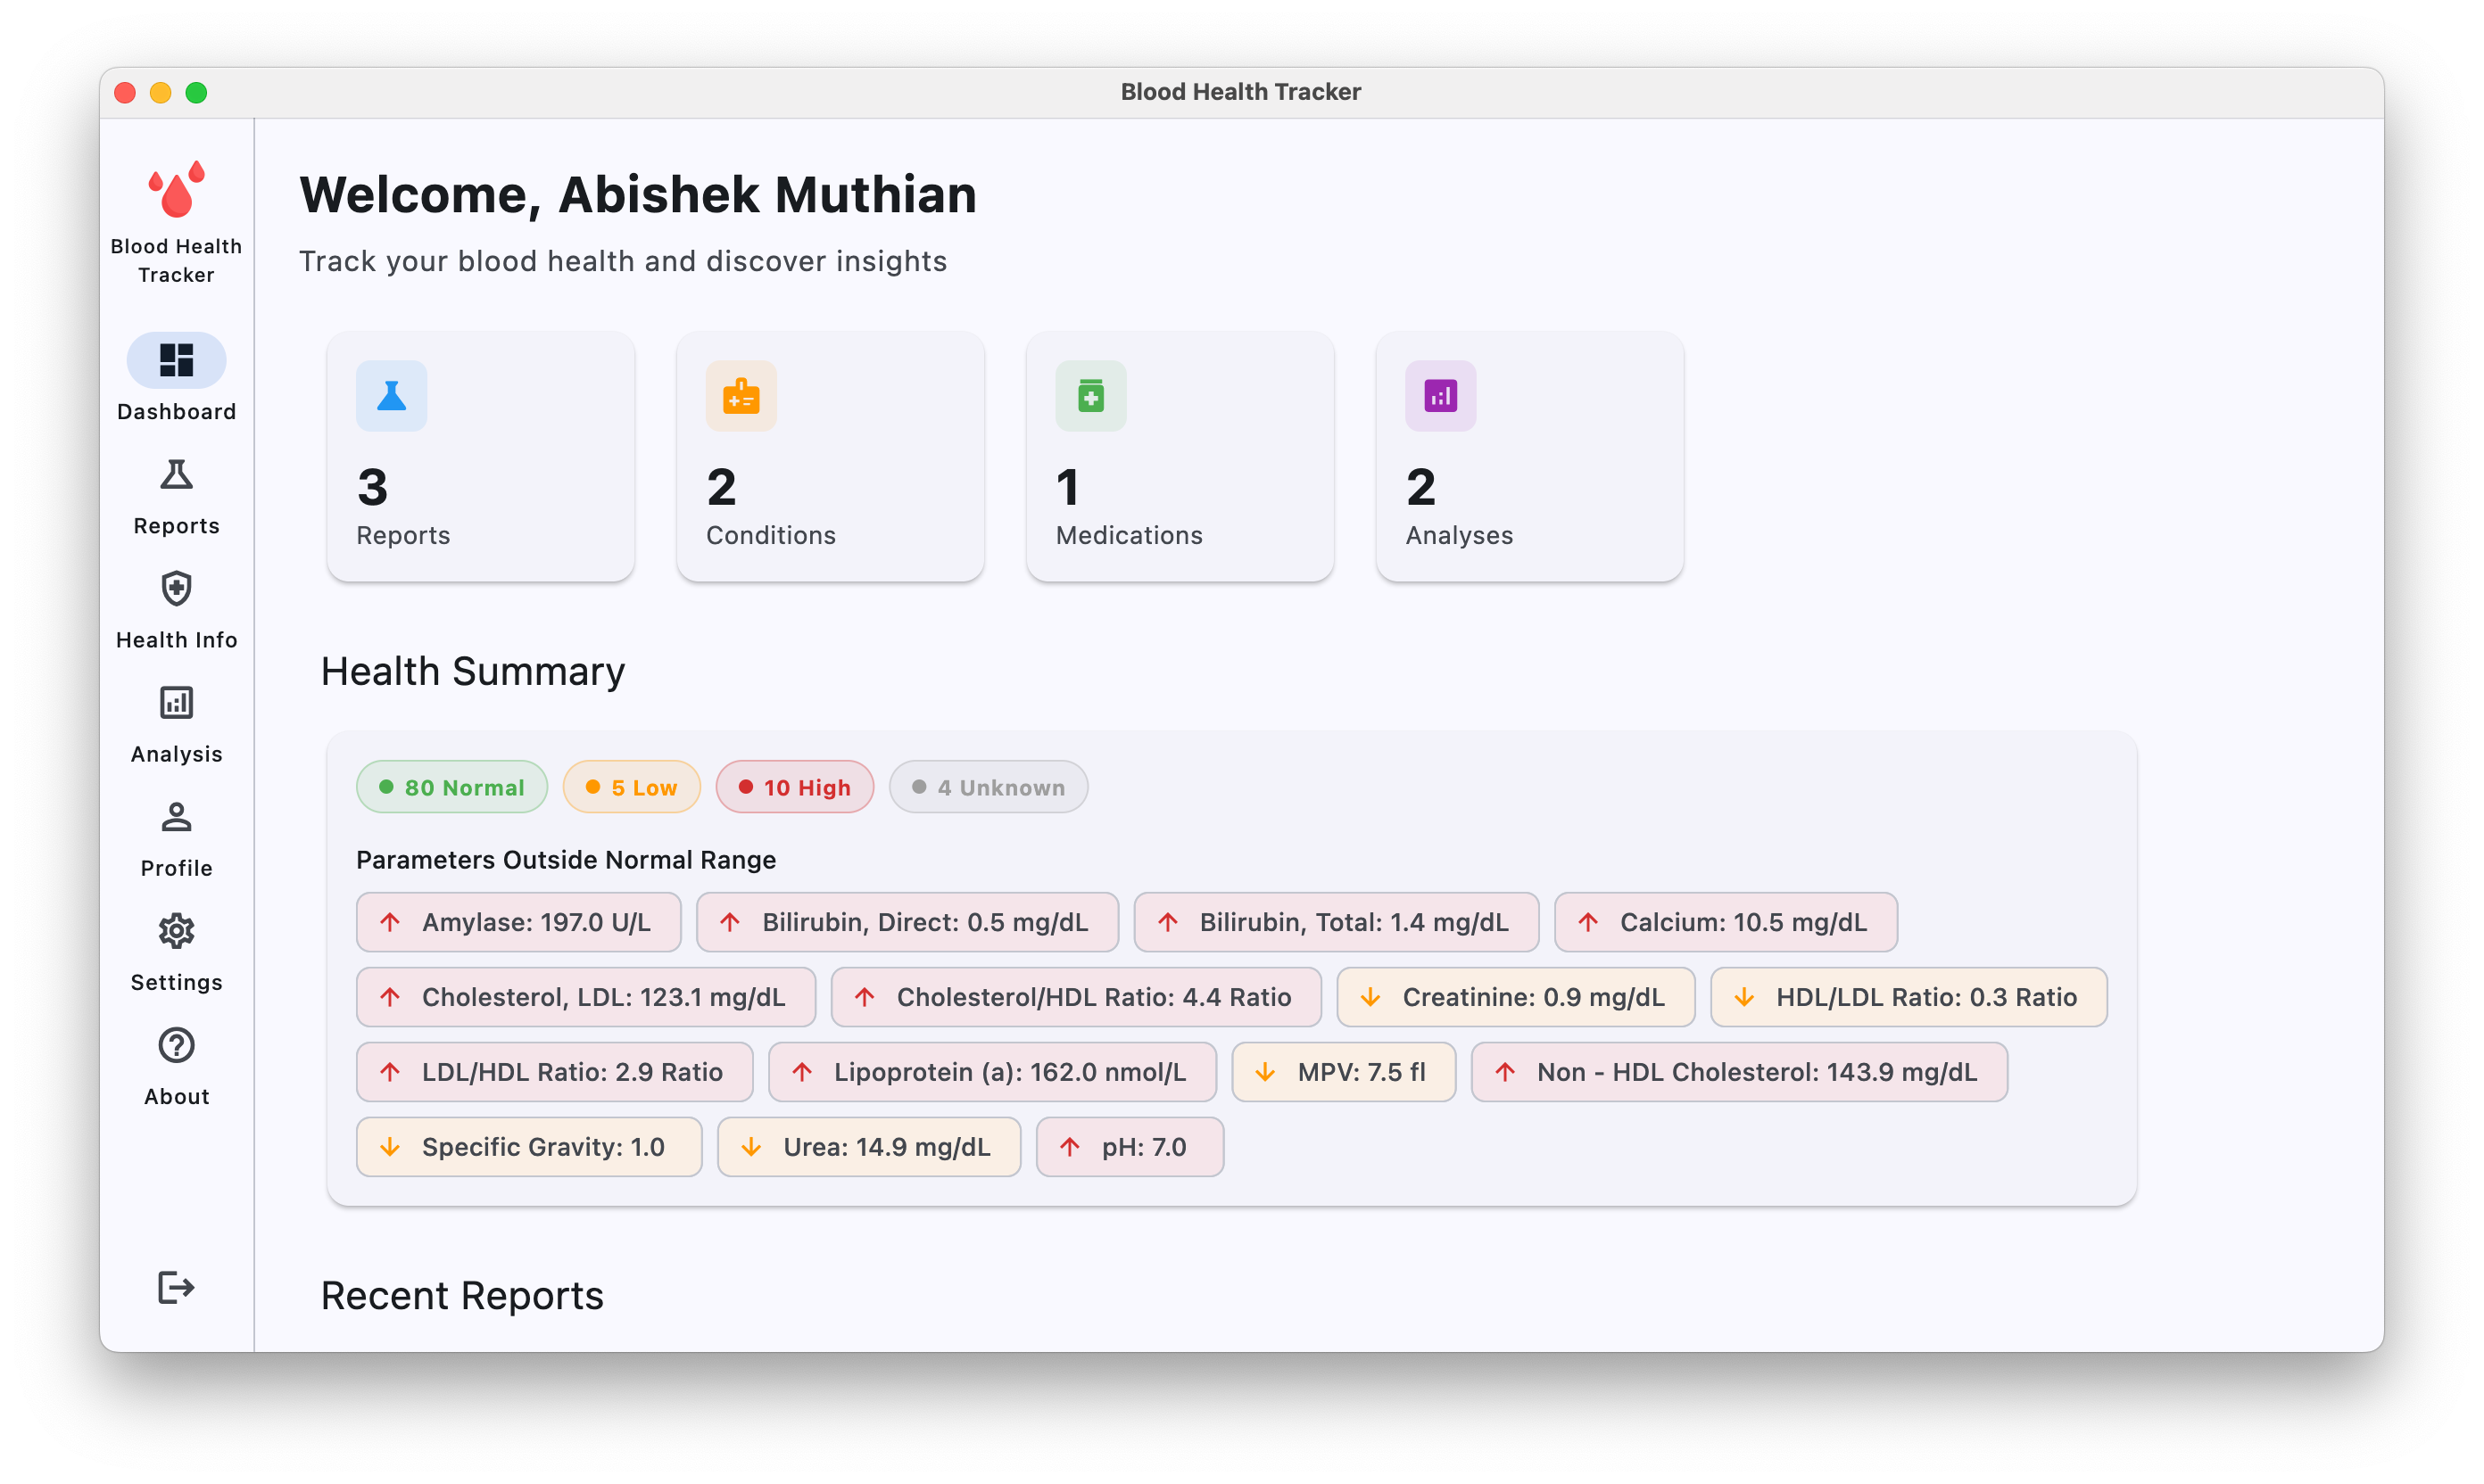This screenshot has width=2484, height=1484.
Task: Select the HDL/LDL Ratio 0.3 chip
Action: (x=1909, y=997)
